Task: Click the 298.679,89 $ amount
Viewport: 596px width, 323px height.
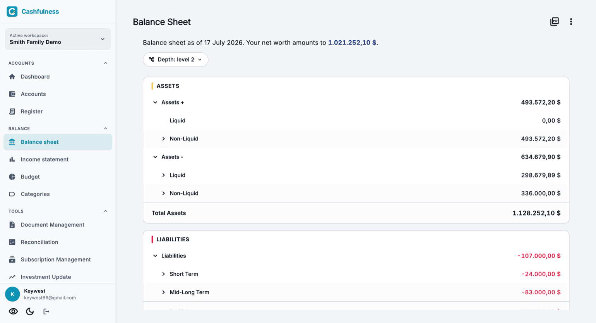Action: pyautogui.click(x=541, y=175)
